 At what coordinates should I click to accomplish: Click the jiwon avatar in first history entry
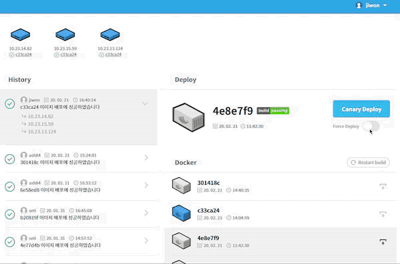pos(24,100)
